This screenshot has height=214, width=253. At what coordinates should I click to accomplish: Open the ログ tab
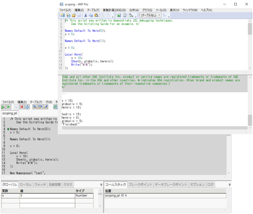(210, 185)
